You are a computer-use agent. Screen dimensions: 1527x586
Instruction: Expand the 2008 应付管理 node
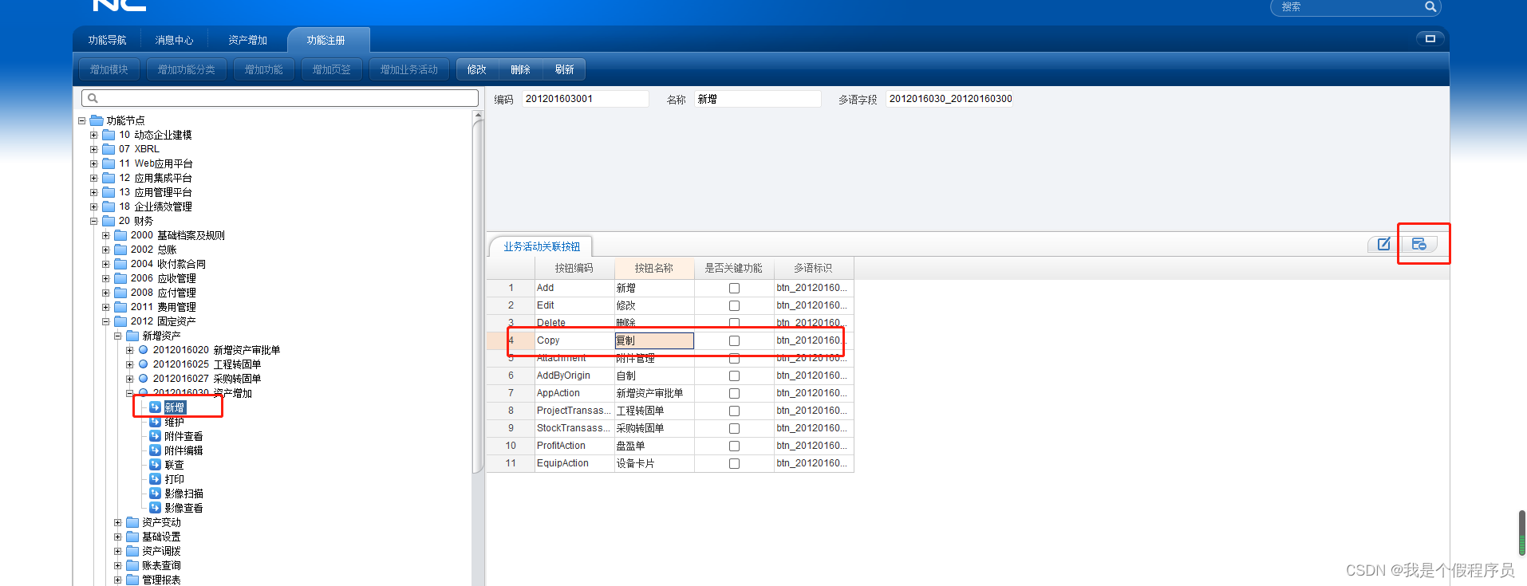click(105, 293)
